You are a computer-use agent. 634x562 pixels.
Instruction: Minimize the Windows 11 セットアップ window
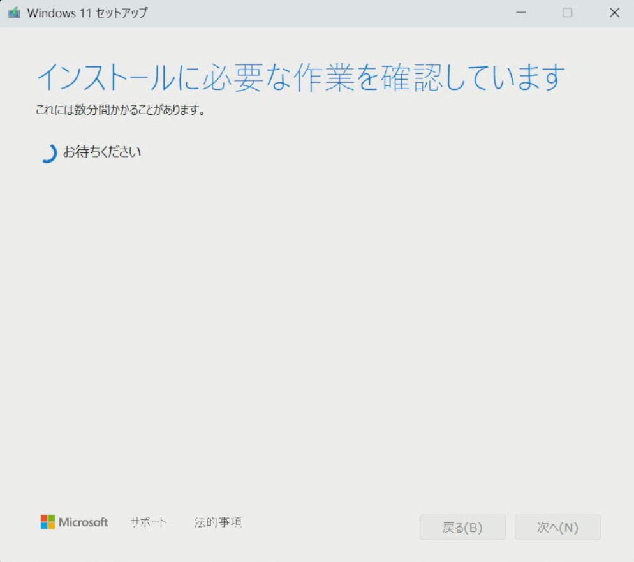521,13
